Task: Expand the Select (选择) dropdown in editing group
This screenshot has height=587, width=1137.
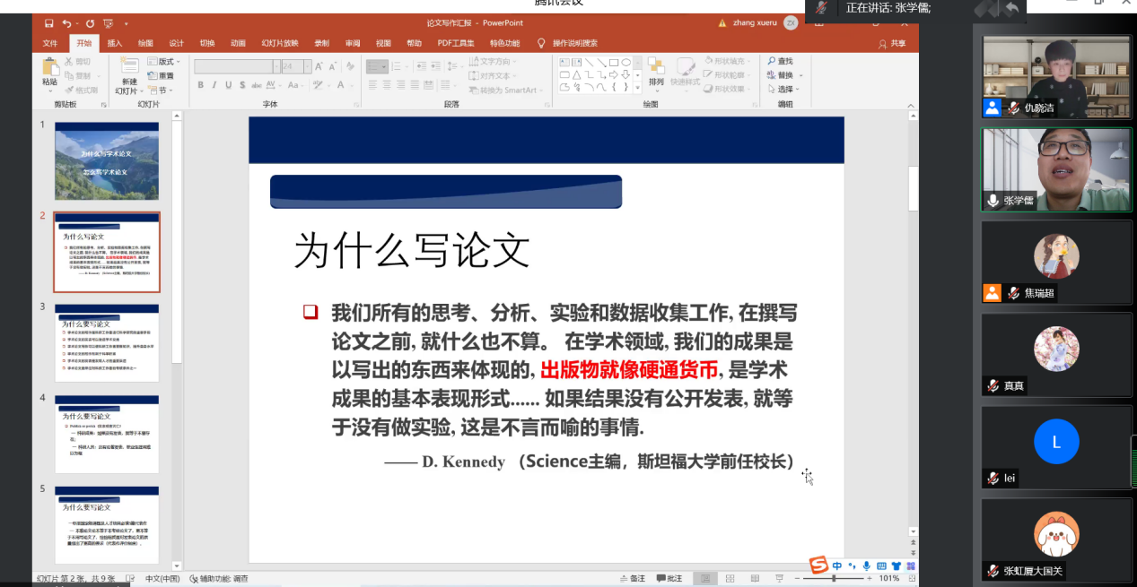Action: point(797,90)
